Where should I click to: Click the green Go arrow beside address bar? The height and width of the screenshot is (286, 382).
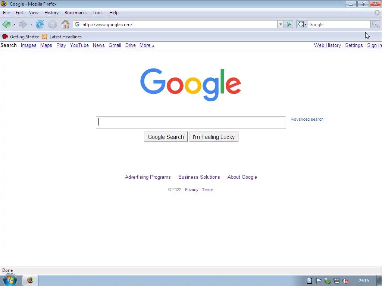pyautogui.click(x=289, y=24)
